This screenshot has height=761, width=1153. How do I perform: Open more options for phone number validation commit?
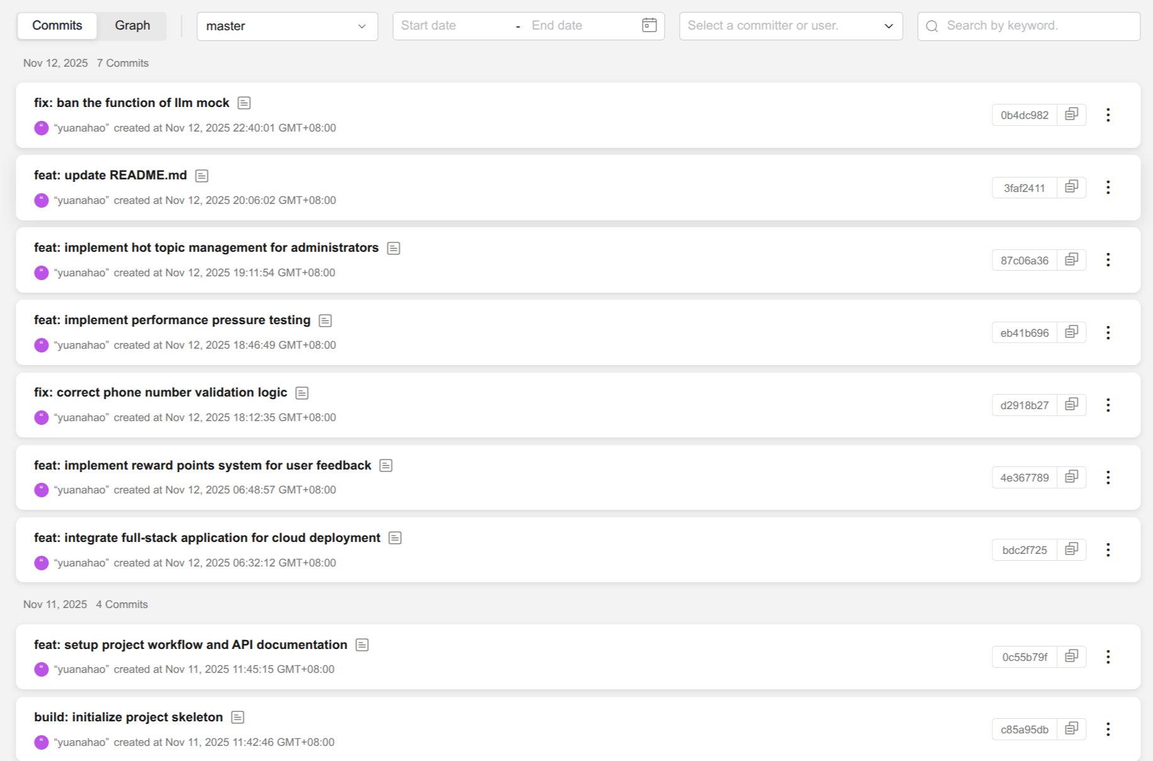1108,405
